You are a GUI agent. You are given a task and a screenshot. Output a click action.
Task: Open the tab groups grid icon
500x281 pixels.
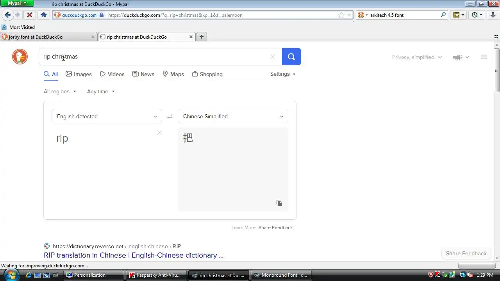coord(496,37)
